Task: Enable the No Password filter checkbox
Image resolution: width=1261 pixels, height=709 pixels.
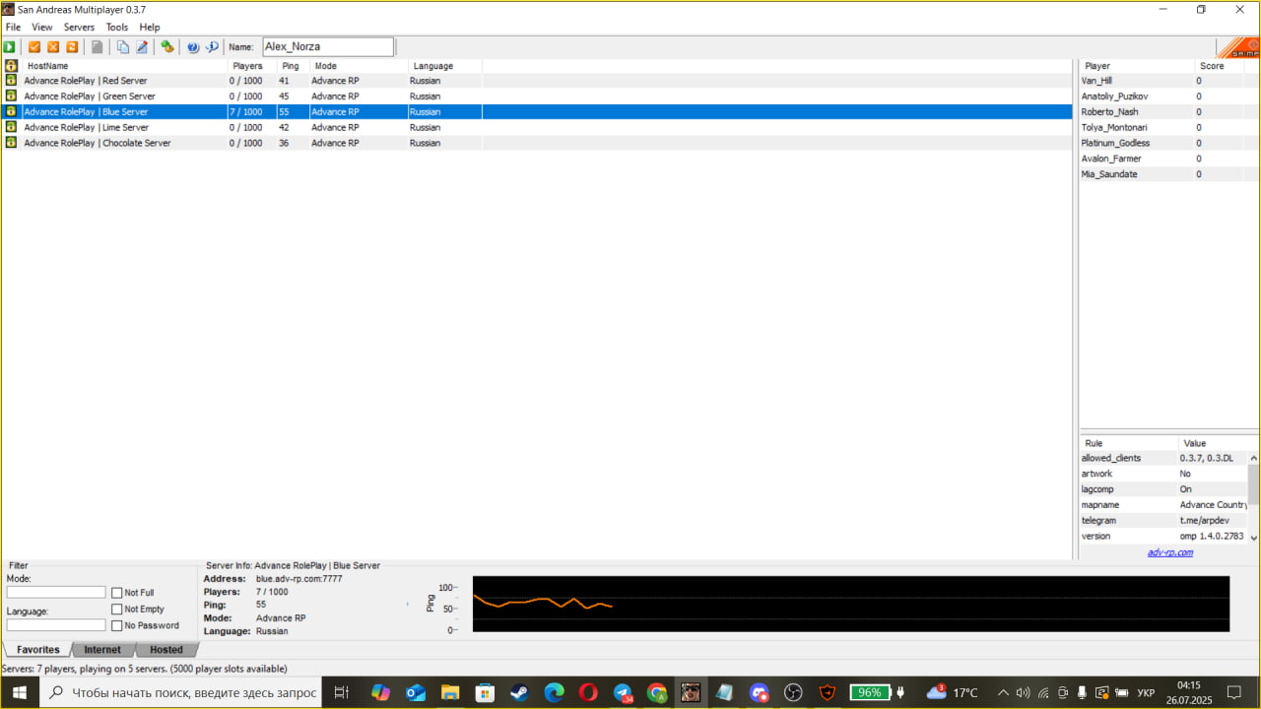Action: (117, 625)
